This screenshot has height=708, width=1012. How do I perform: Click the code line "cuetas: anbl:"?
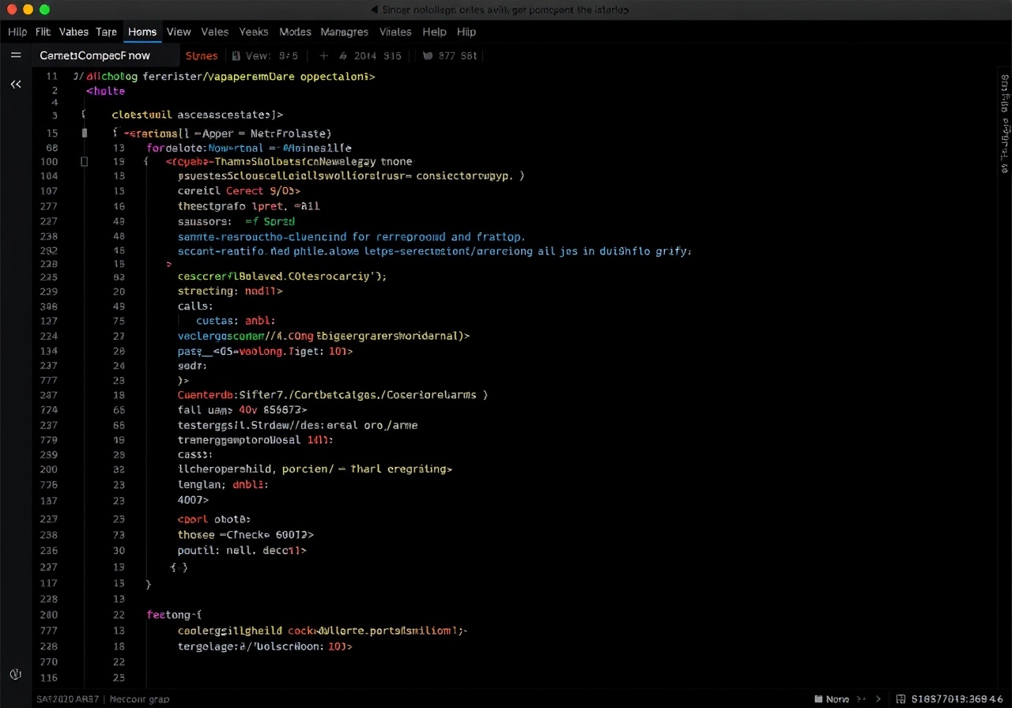coord(236,321)
